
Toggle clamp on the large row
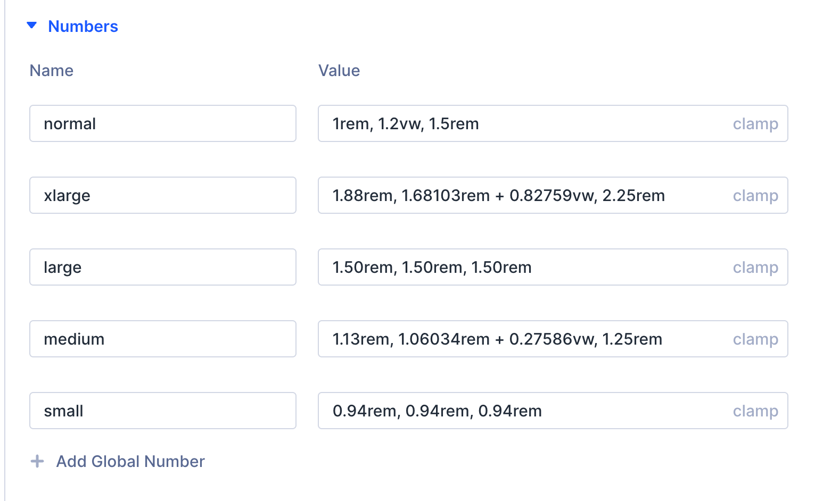[x=755, y=267]
